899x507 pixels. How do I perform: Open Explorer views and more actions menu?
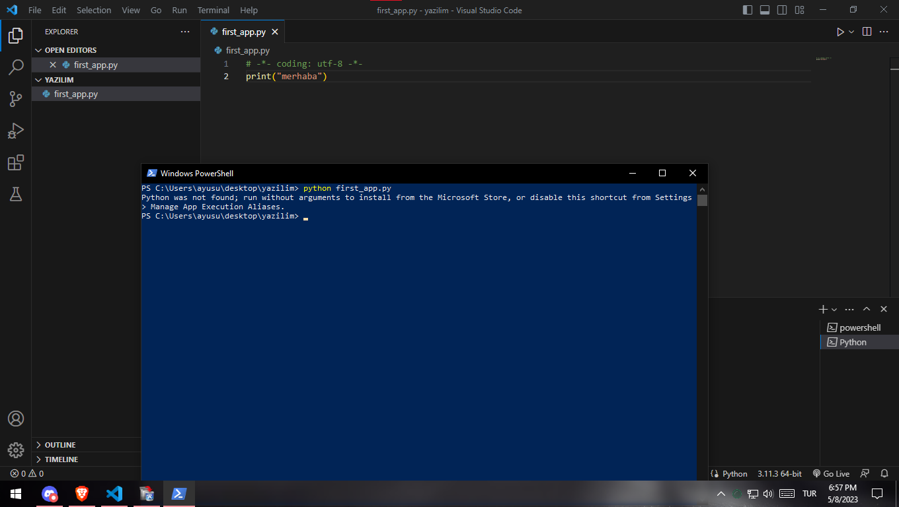pos(185,32)
